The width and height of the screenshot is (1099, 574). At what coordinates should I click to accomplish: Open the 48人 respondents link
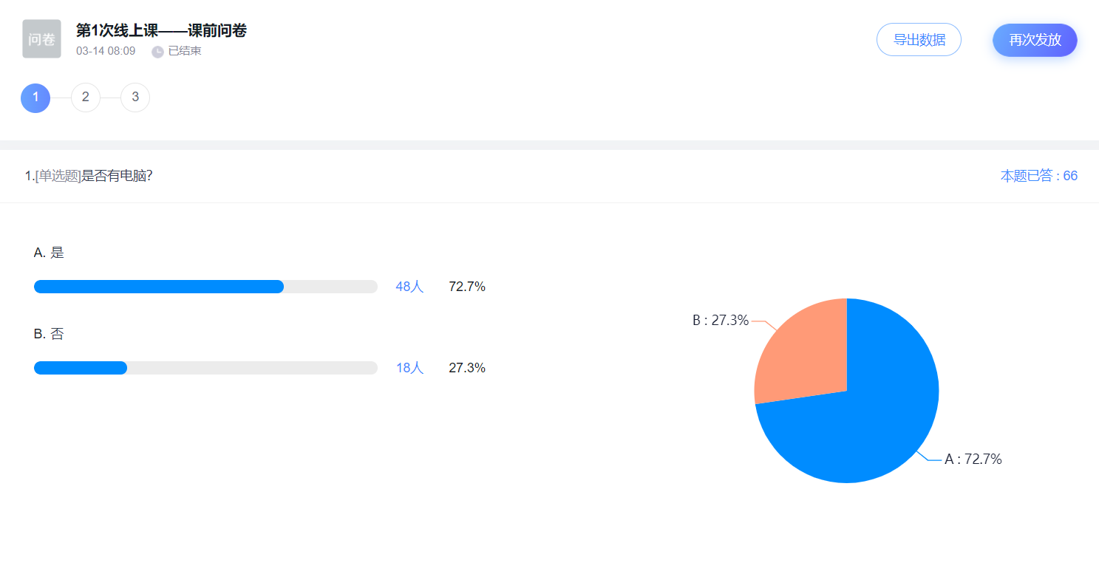click(409, 287)
